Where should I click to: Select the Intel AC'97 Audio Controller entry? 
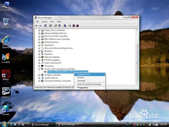point(68,72)
